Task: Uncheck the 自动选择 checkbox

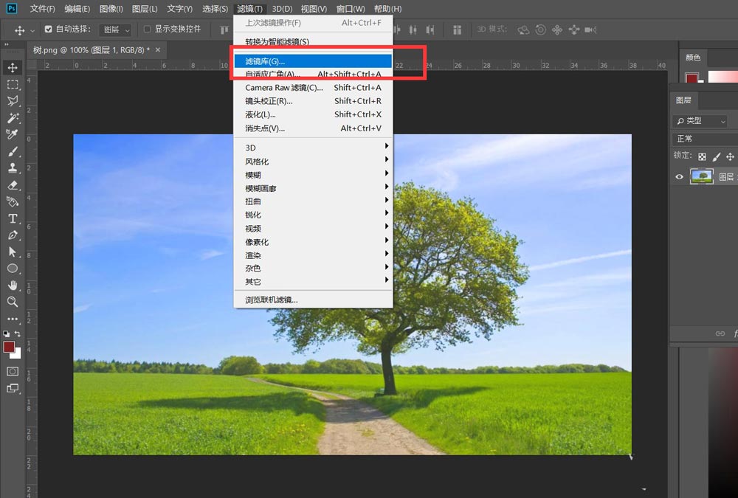Action: (49, 30)
